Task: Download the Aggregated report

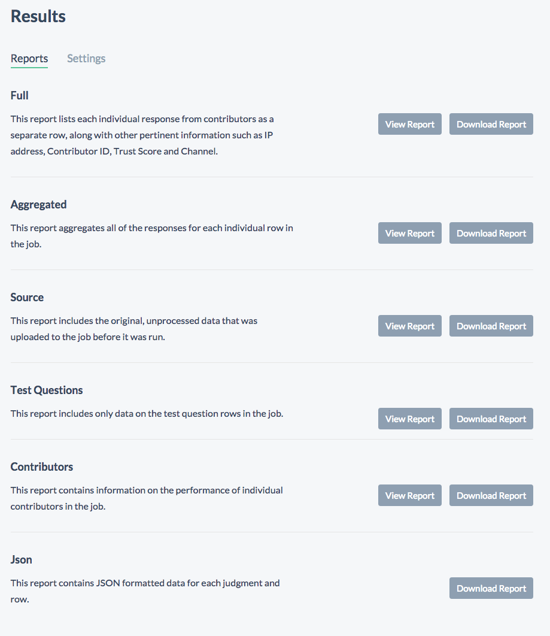Action: click(x=491, y=233)
